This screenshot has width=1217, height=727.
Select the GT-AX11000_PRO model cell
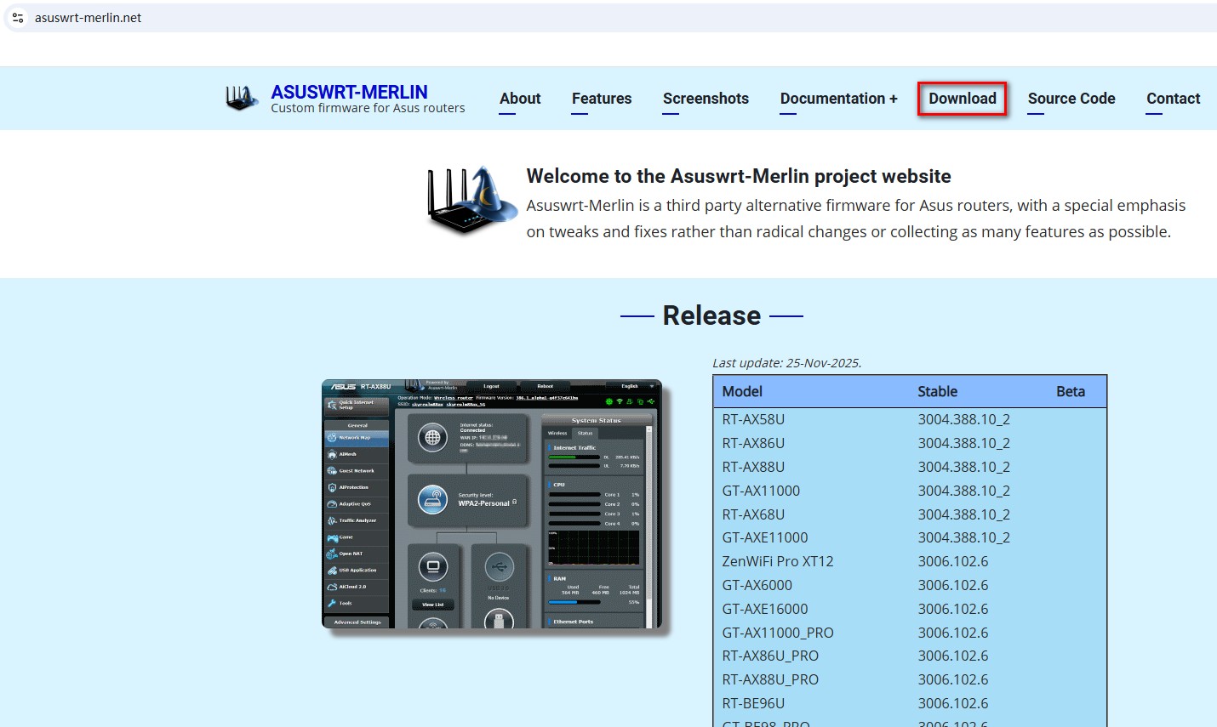(777, 633)
